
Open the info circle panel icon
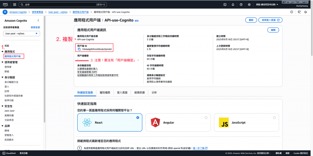point(292,12)
